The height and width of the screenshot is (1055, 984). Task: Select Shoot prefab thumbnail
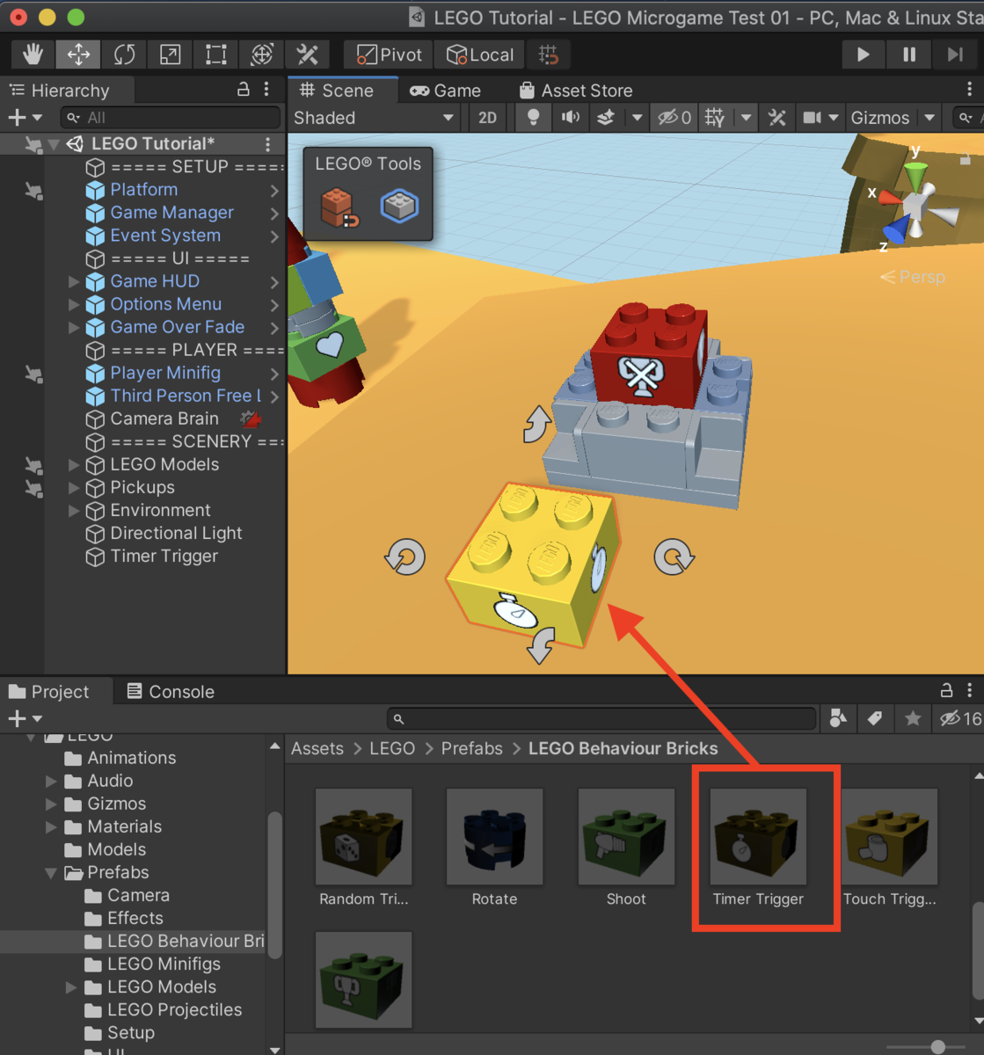coord(626,836)
